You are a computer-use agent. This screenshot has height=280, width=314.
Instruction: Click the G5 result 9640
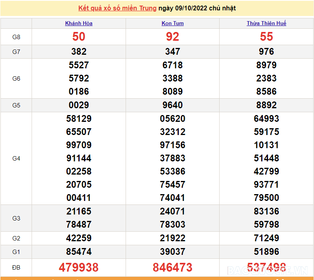tap(172, 105)
